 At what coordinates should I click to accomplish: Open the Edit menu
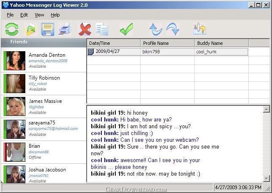pos(24,15)
